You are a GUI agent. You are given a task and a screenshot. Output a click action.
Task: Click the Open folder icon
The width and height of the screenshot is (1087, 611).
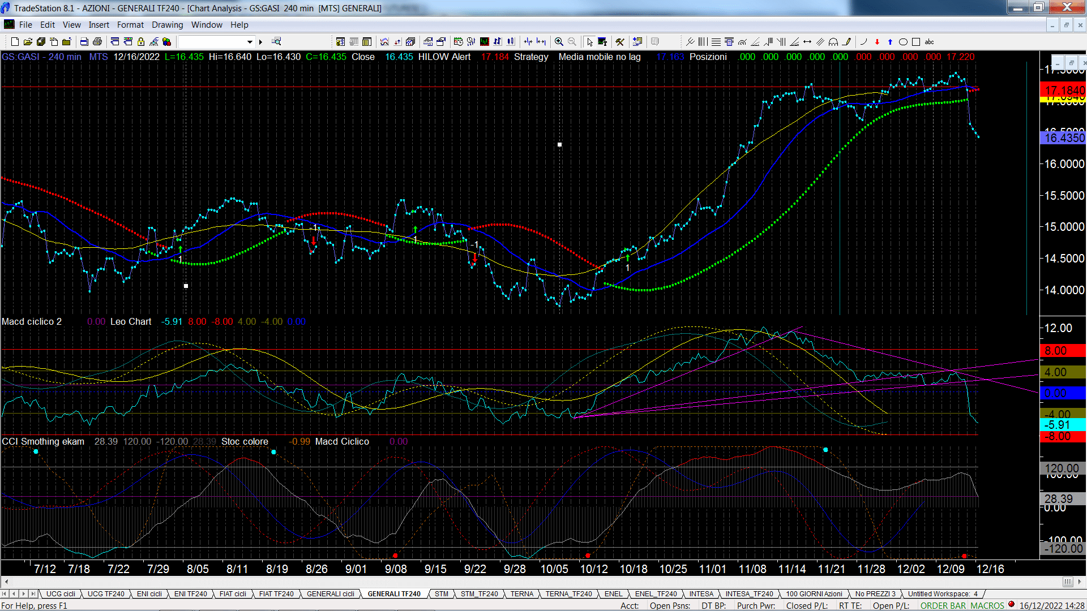[28, 42]
